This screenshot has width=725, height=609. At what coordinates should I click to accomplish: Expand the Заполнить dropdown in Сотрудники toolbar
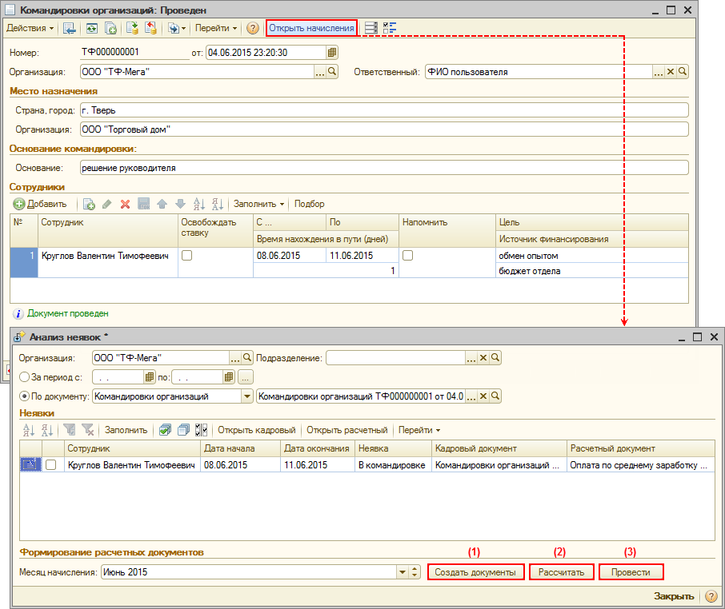[x=259, y=204]
